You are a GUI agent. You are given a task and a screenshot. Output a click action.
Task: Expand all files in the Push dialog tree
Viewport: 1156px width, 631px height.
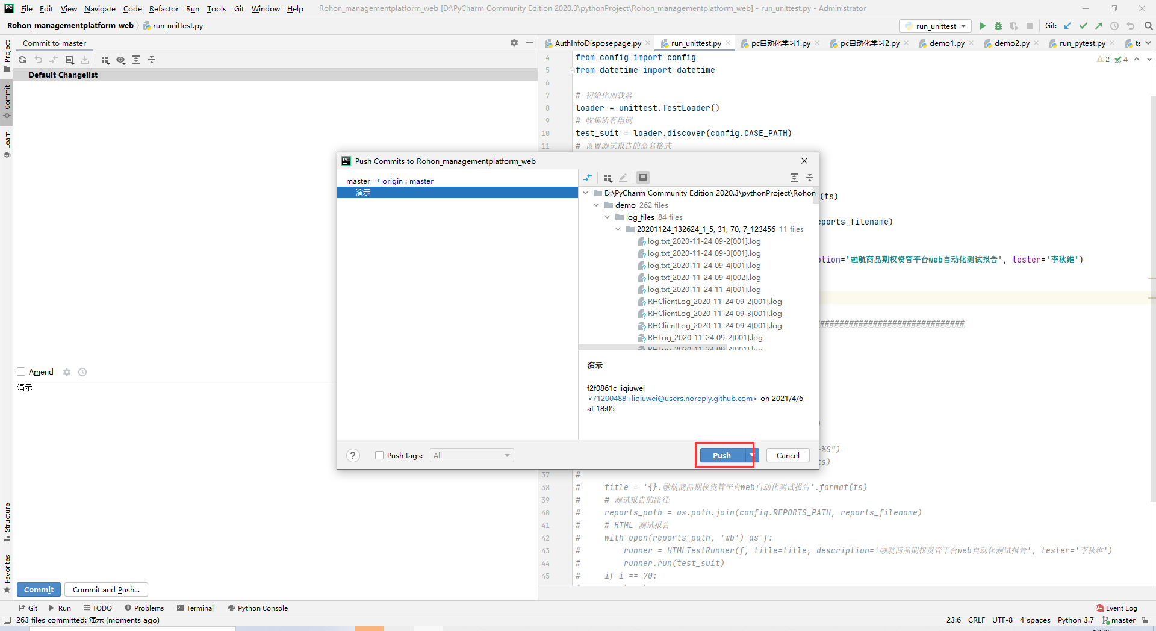794,178
